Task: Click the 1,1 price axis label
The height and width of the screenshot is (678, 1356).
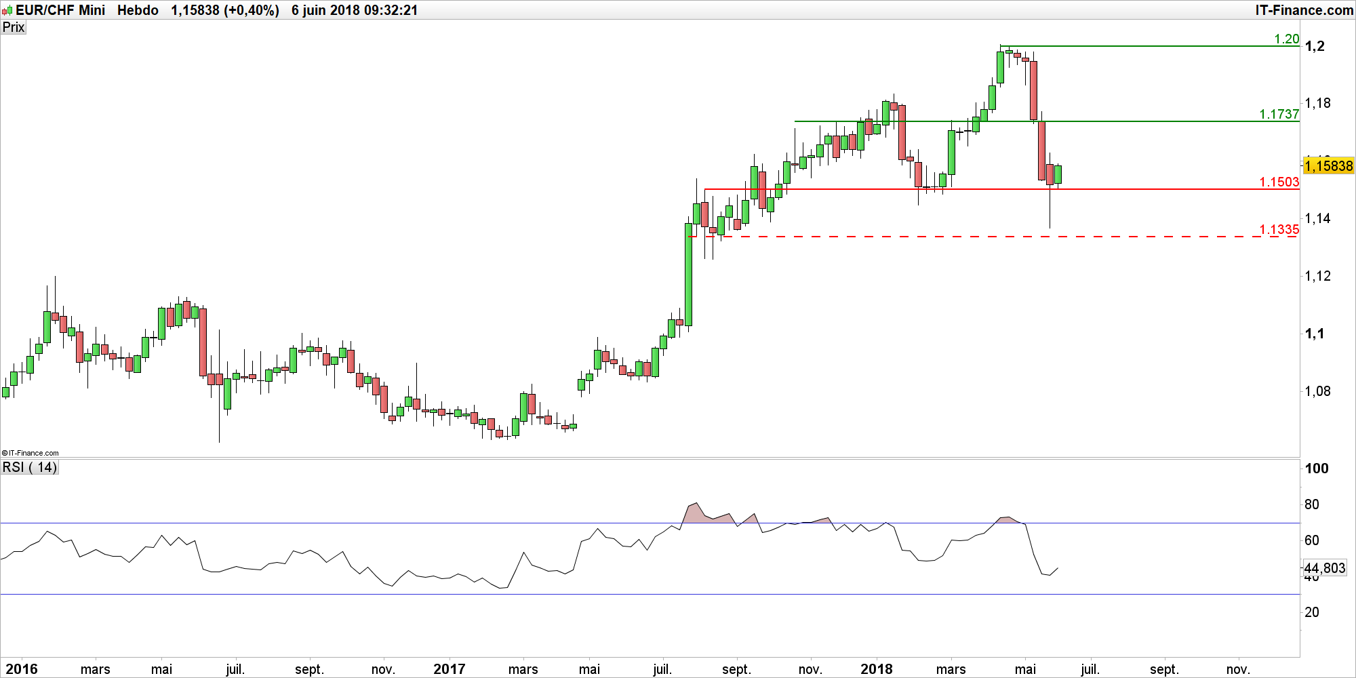Action: coord(1315,334)
